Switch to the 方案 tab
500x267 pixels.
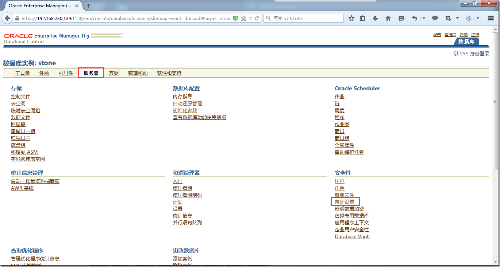[x=114, y=73]
